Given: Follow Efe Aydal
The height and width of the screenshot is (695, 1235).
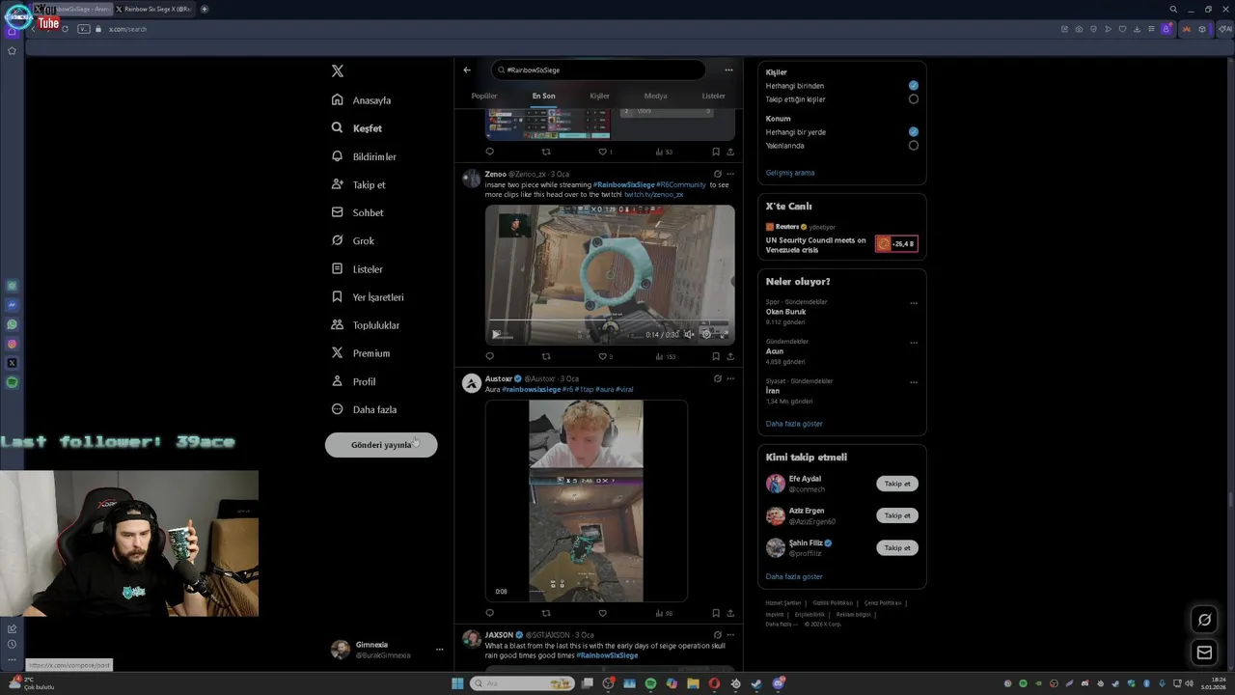Looking at the screenshot, I should coord(897,484).
